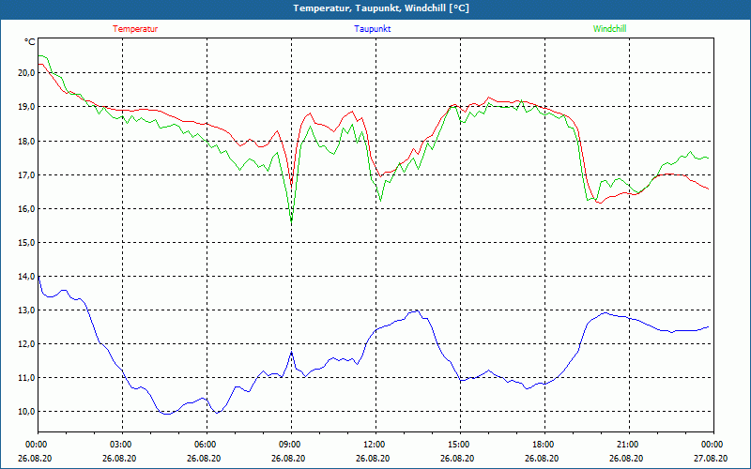Click the "09:00" time axis label
This screenshot has width=751, height=469.
(x=289, y=445)
